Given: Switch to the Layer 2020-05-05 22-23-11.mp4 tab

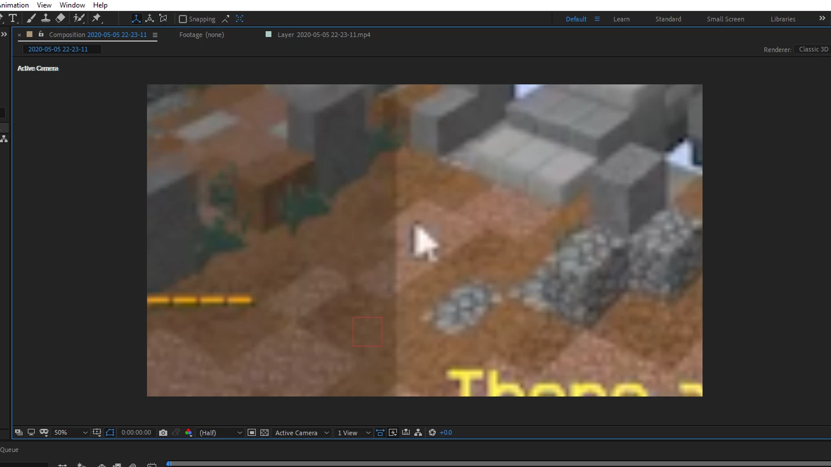Looking at the screenshot, I should coord(323,35).
